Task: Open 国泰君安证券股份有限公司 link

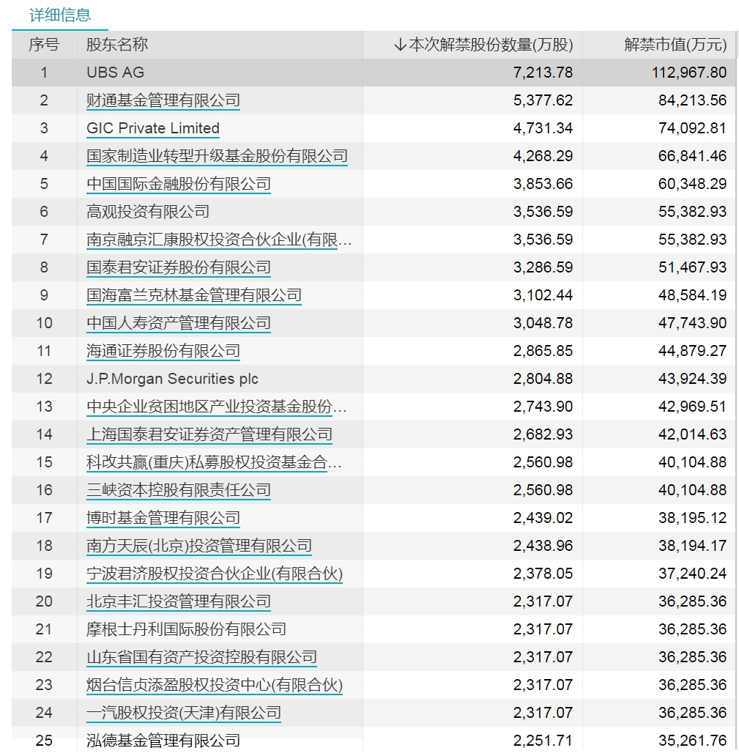Action: 179,267
